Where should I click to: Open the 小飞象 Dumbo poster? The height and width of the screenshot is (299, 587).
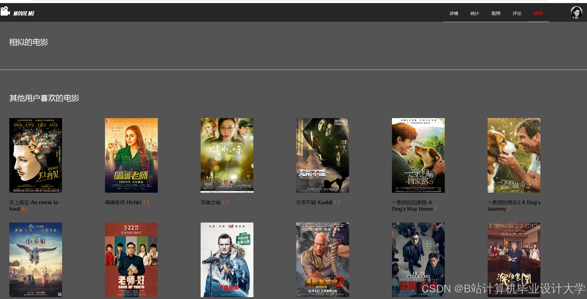click(36, 260)
